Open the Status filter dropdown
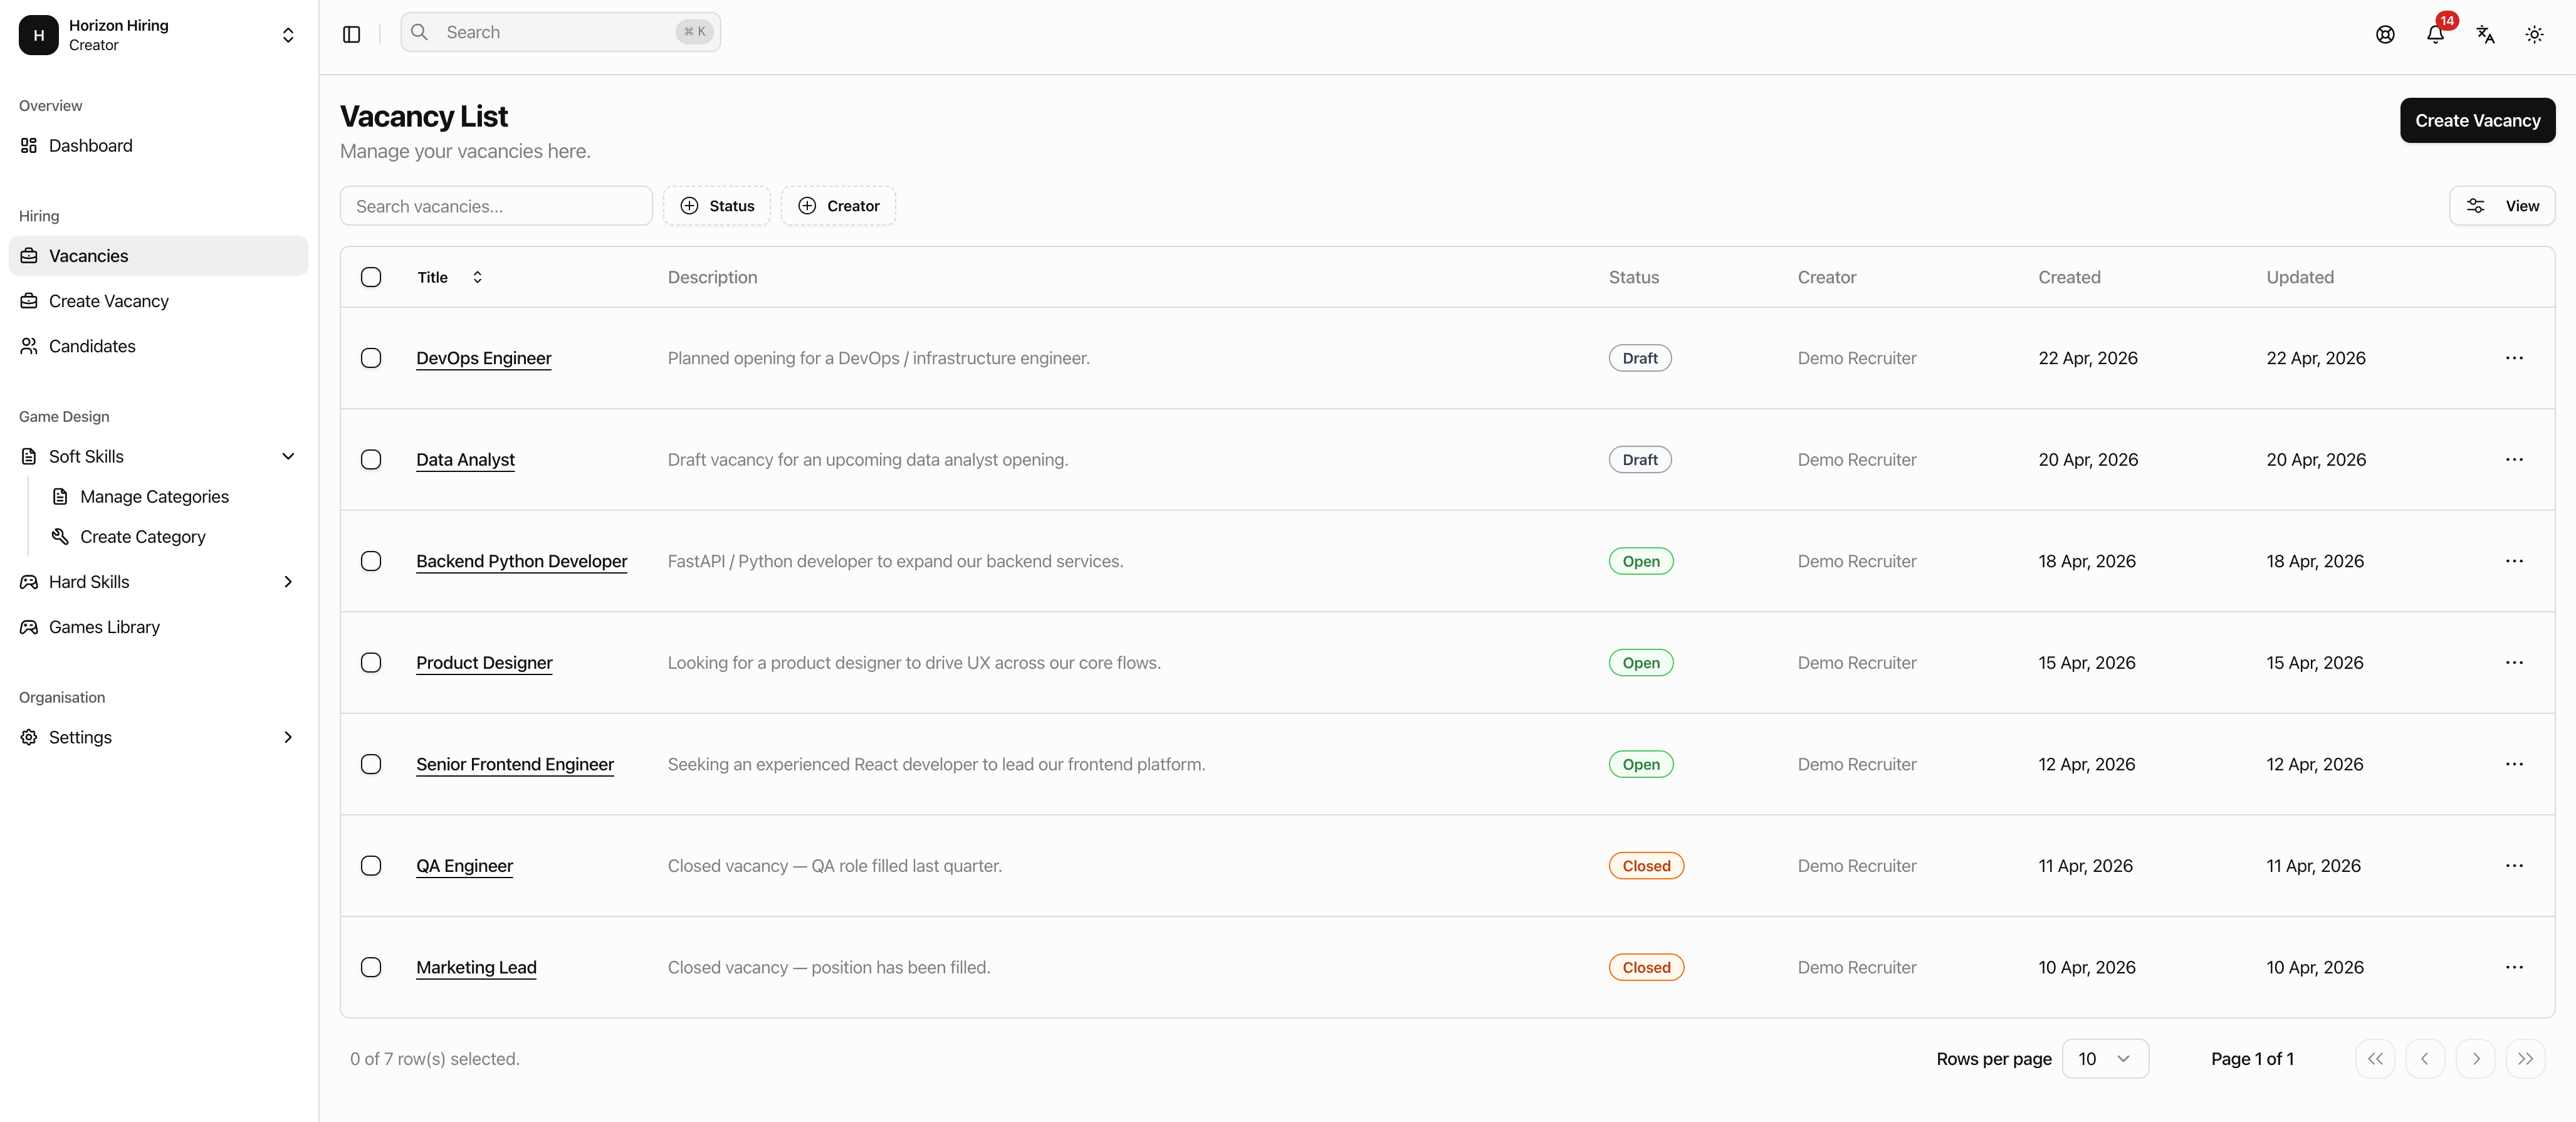The image size is (2576, 1122). 717,206
